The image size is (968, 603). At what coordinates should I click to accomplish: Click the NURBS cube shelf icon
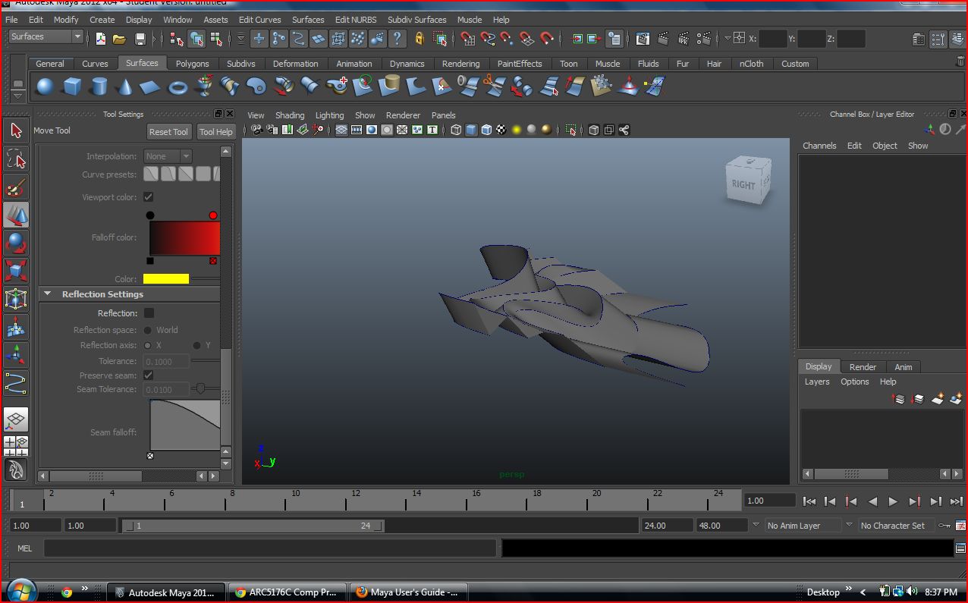(72, 87)
